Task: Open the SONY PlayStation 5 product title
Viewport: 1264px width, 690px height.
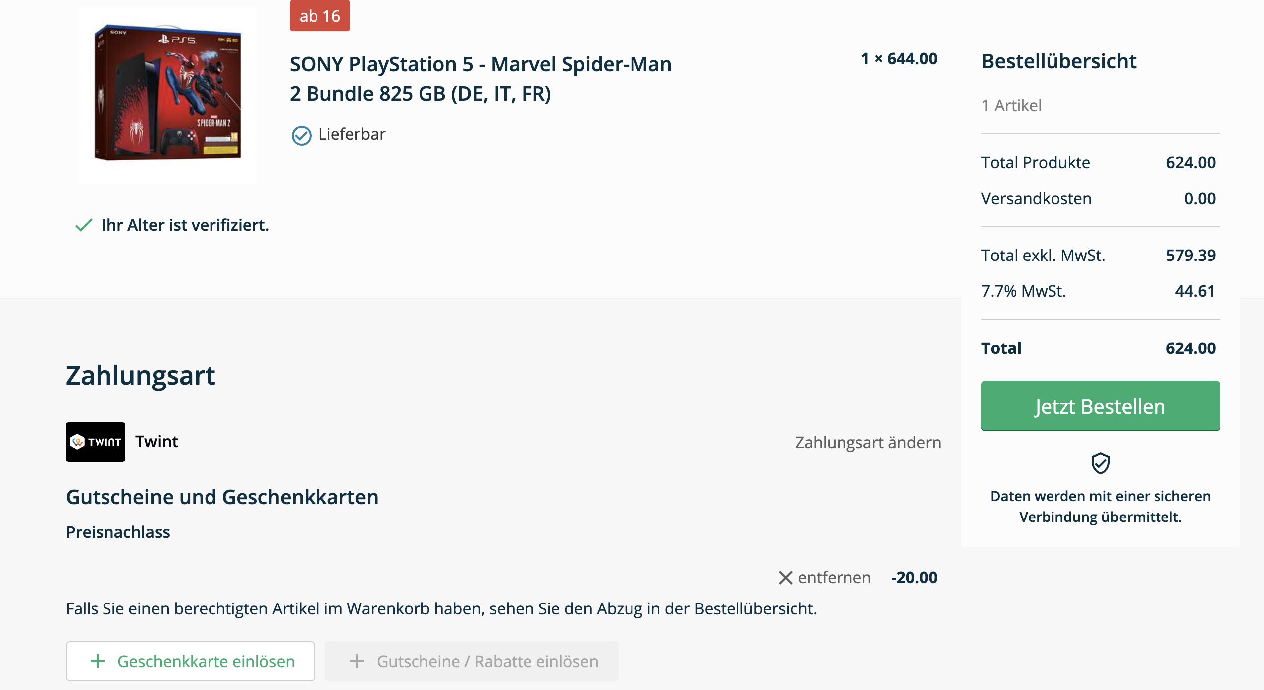Action: pyautogui.click(x=480, y=79)
